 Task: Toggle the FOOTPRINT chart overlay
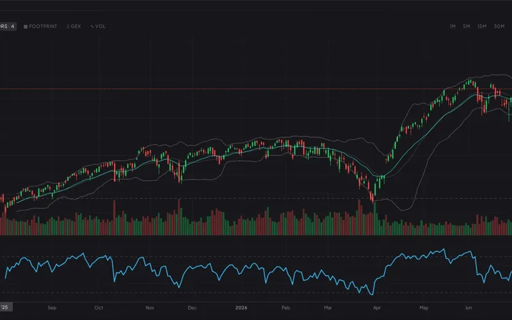point(40,26)
